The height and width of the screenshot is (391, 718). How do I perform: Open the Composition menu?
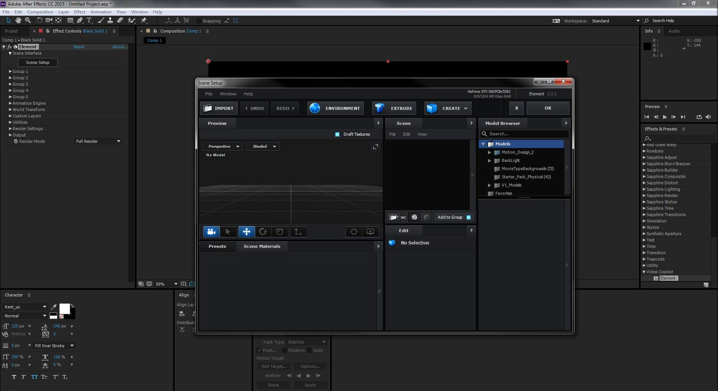coord(40,12)
